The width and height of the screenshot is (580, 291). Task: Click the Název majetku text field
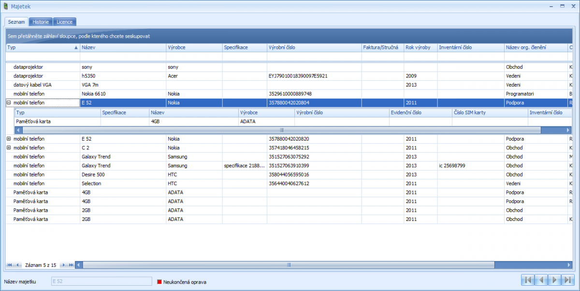click(101, 281)
